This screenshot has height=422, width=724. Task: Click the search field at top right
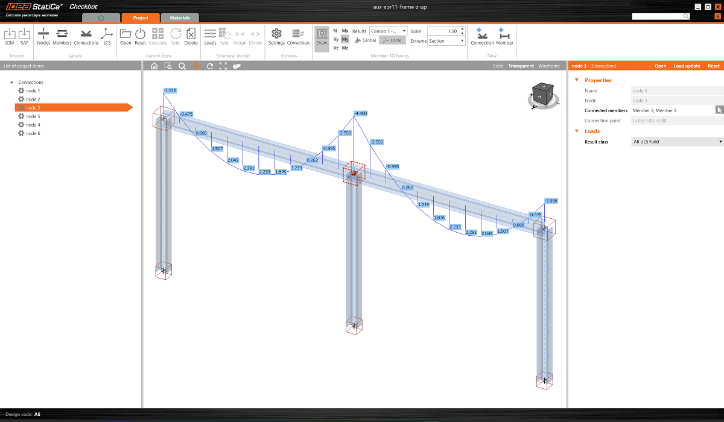coord(661,17)
